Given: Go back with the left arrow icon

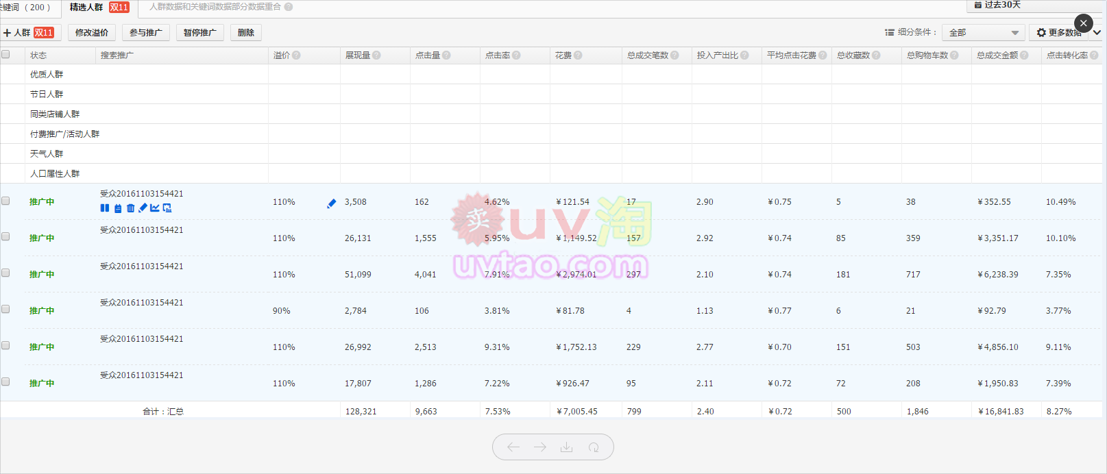Looking at the screenshot, I should (x=513, y=447).
